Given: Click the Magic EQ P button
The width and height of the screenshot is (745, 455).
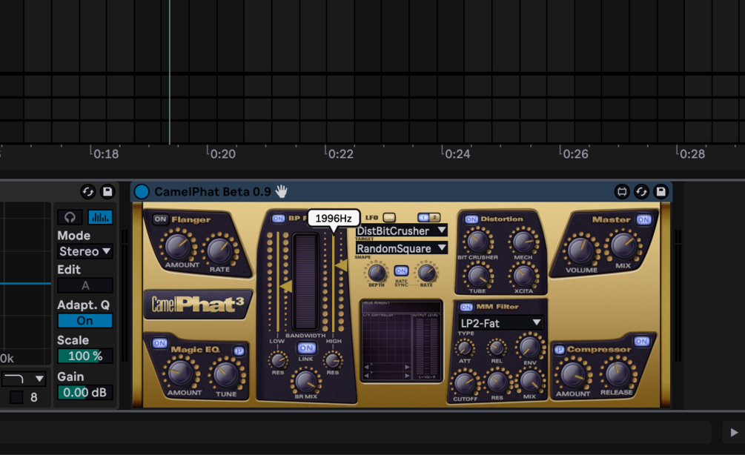Looking at the screenshot, I should coord(239,351).
